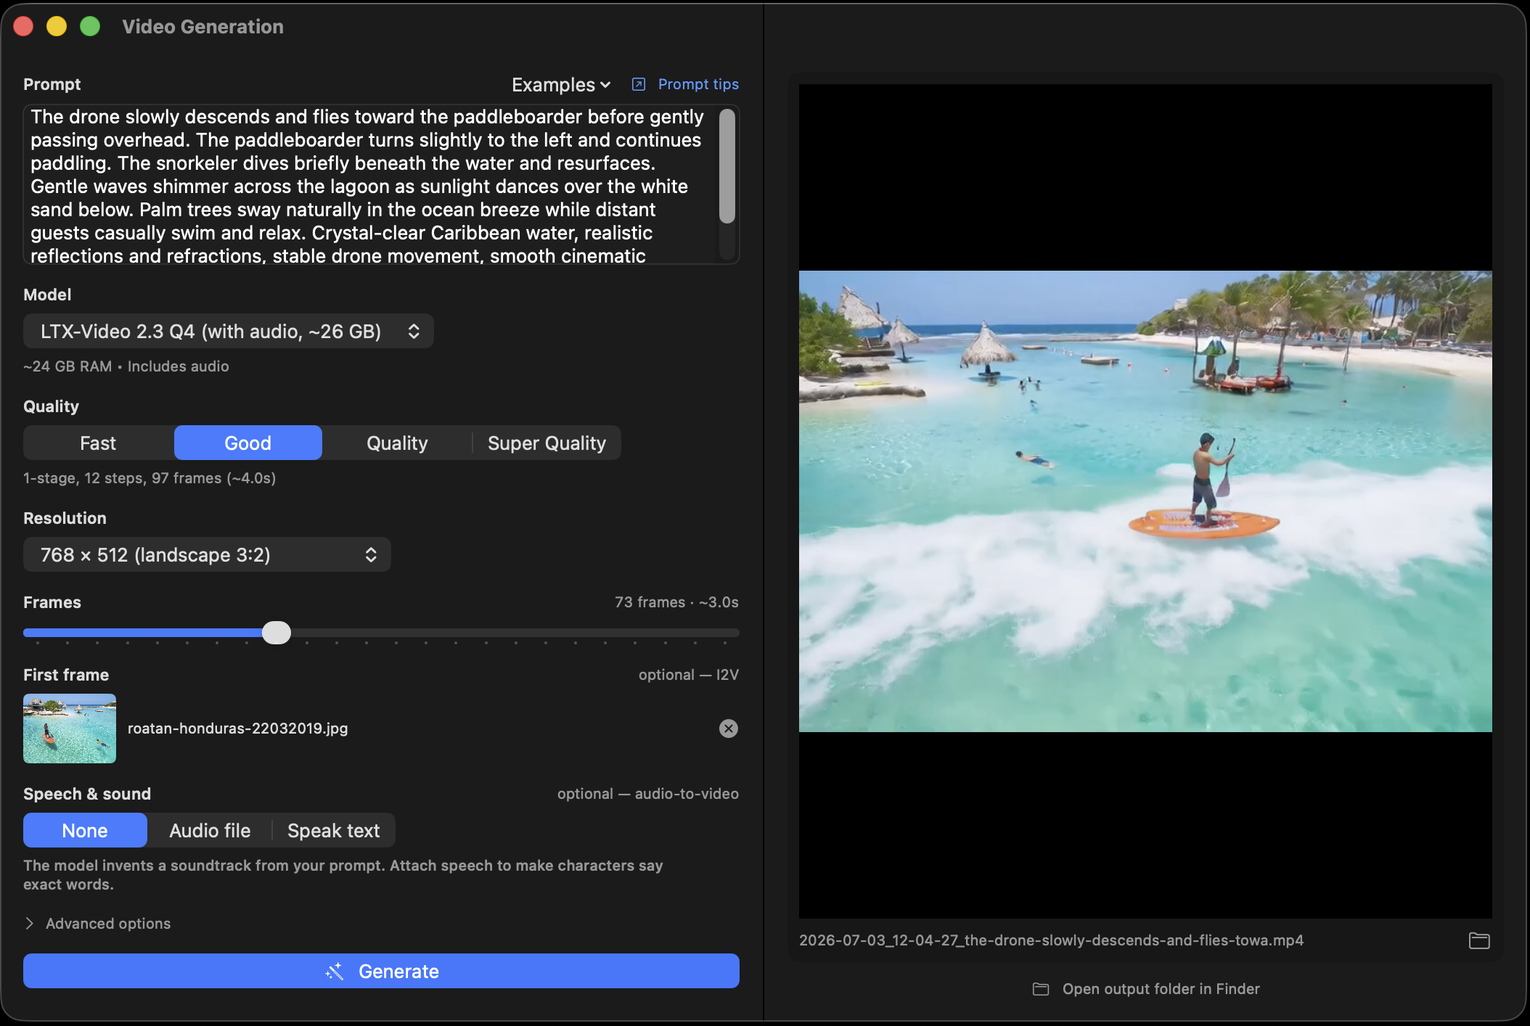Click the magic wand icon on Generate
The image size is (1530, 1026).
(335, 972)
